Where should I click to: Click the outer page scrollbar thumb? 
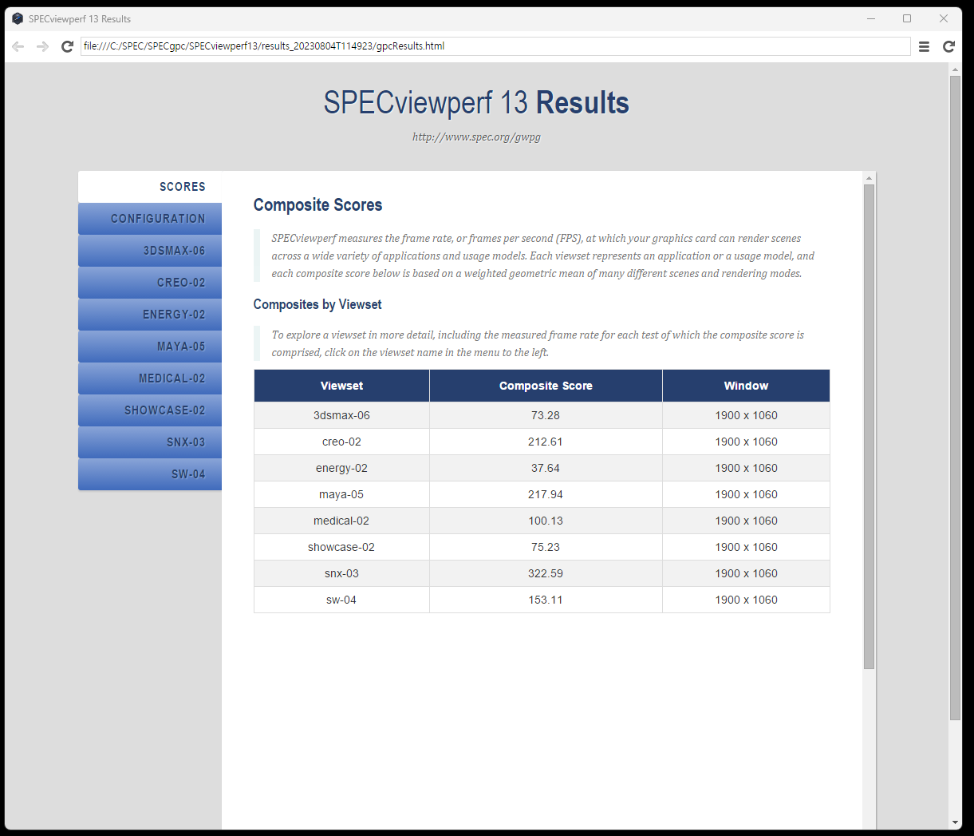[x=956, y=398]
